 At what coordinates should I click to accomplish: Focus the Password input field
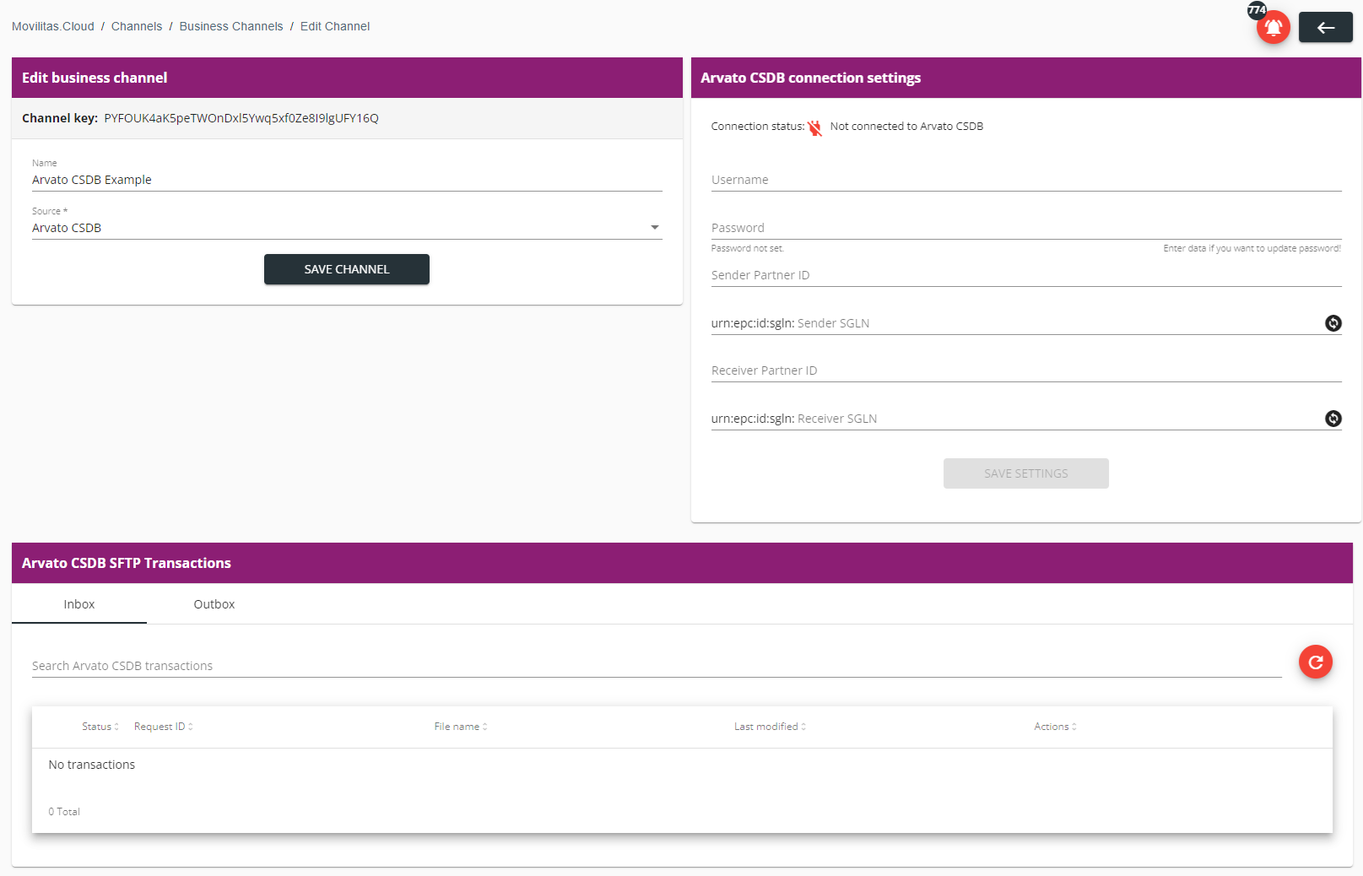pos(1026,228)
